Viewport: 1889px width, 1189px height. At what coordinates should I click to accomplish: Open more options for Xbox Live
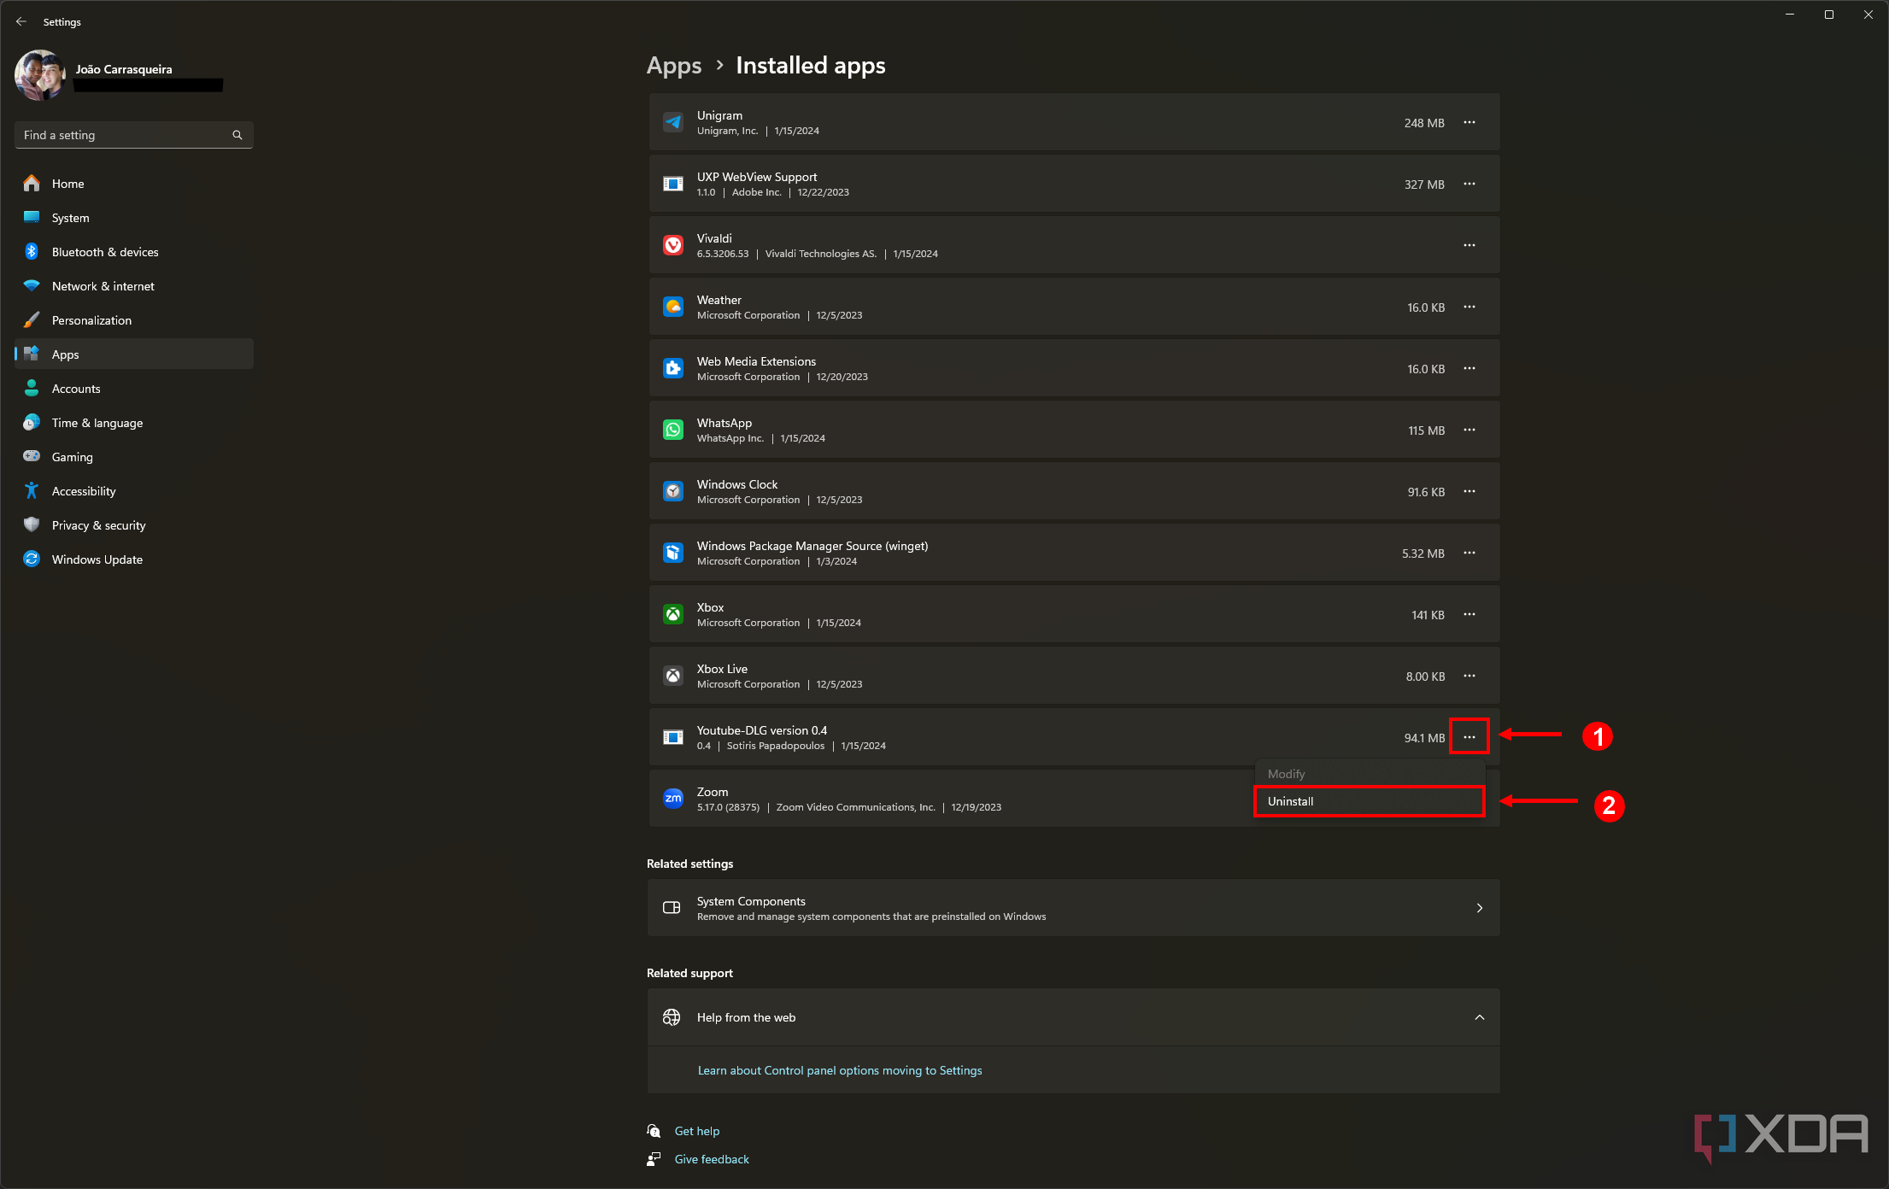pos(1470,676)
